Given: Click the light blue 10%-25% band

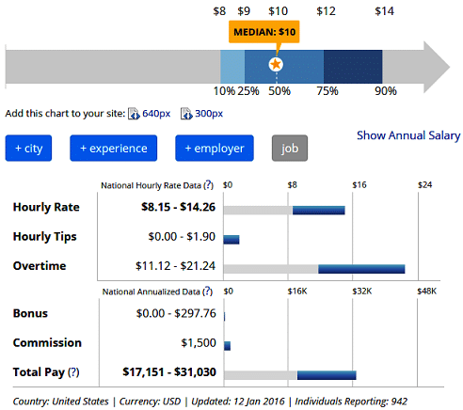Looking at the screenshot, I should coord(232,67).
